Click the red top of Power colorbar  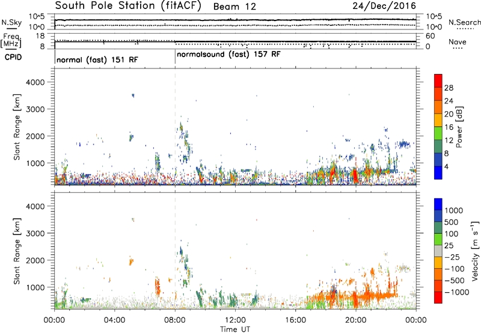click(x=438, y=81)
